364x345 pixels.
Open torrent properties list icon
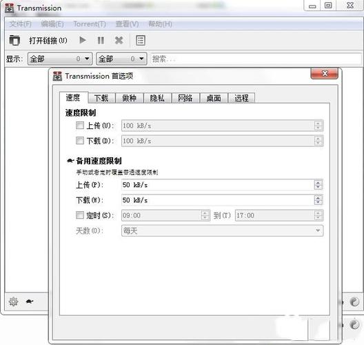click(141, 41)
